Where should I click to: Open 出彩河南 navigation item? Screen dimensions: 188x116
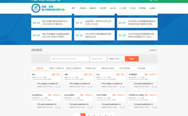(103, 8)
